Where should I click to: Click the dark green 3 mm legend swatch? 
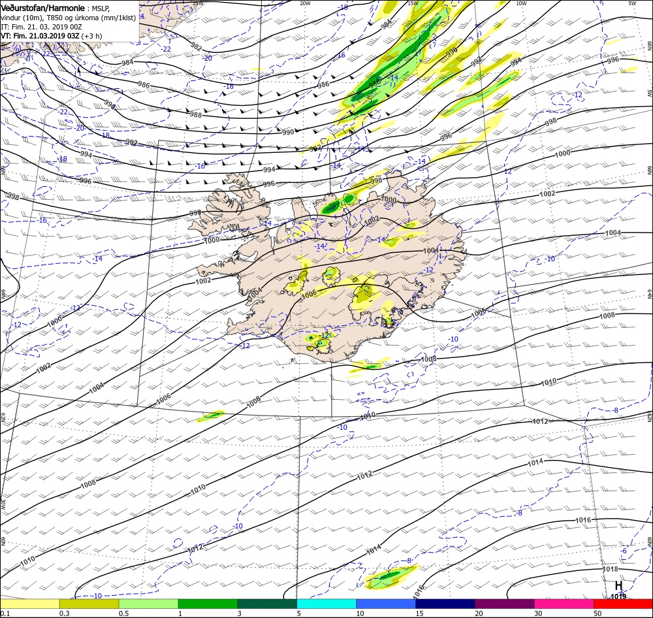click(267, 604)
